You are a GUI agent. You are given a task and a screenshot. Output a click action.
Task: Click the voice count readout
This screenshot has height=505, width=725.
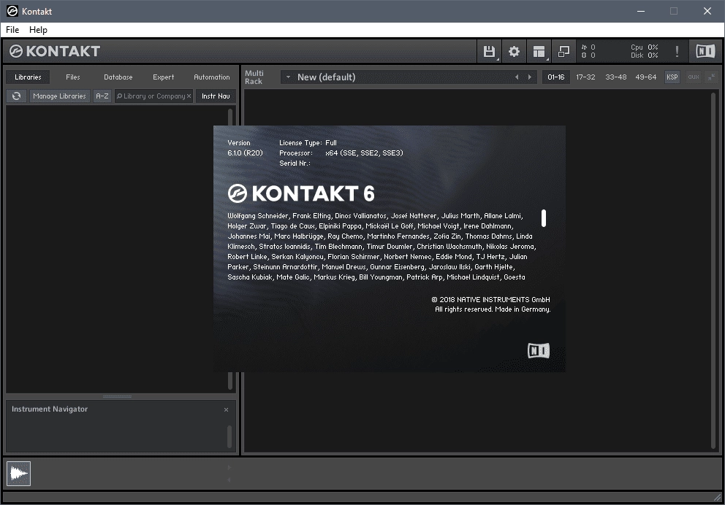[588, 47]
